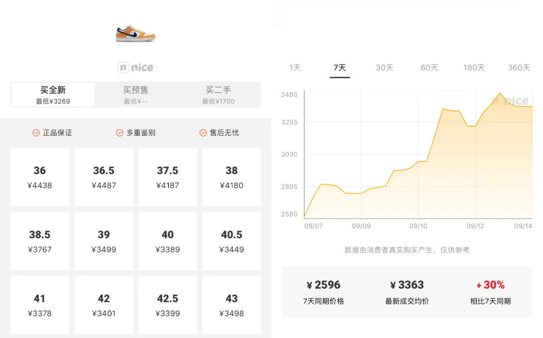Click the sneaker product thumbnail
Screen dimensions: 543x338
(x=135, y=33)
